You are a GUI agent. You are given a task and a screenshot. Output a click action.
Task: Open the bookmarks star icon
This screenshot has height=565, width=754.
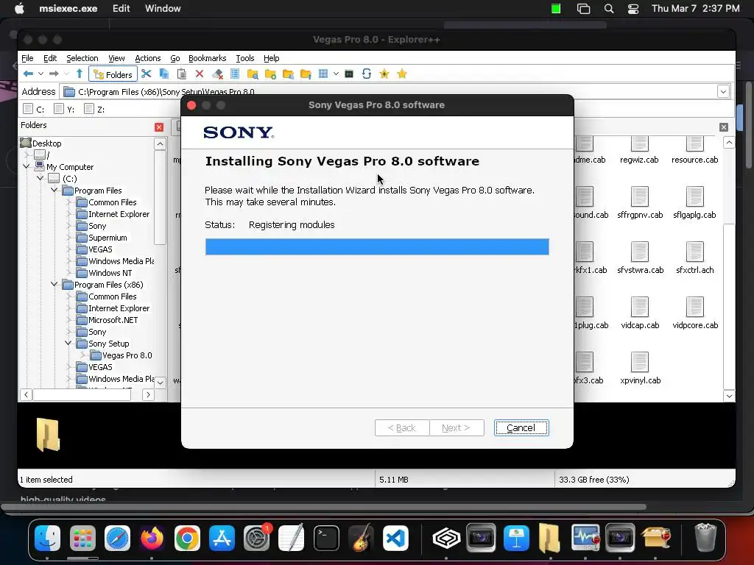(x=402, y=74)
